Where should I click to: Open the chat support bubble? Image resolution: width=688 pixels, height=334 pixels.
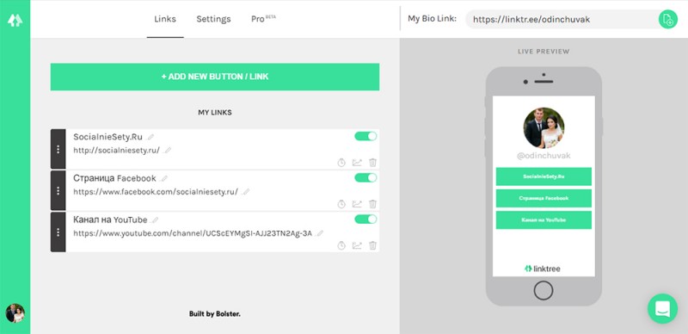pos(662,308)
